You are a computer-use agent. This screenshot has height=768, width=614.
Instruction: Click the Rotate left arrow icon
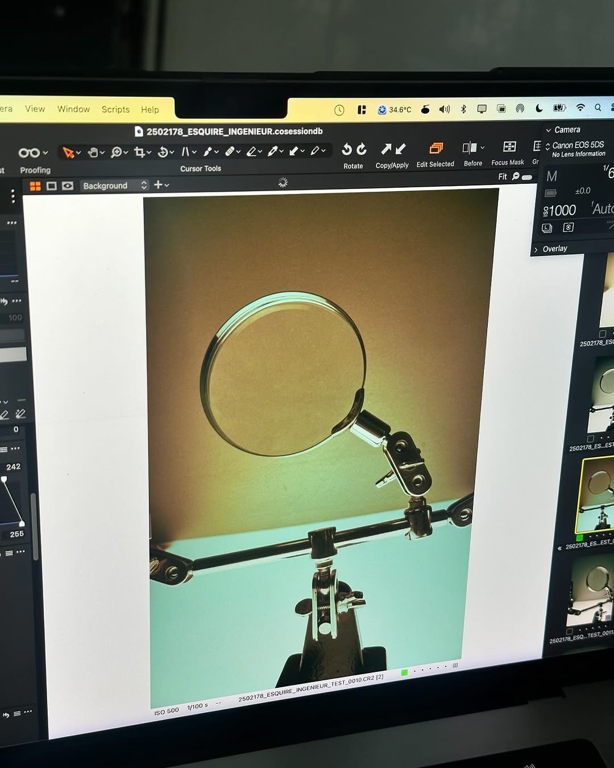[x=346, y=150]
